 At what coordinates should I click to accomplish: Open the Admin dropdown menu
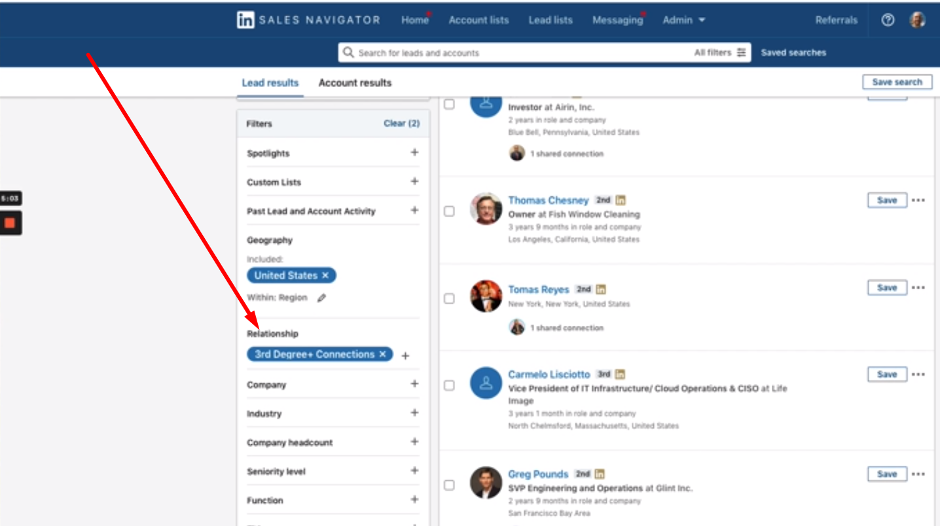[x=684, y=20]
